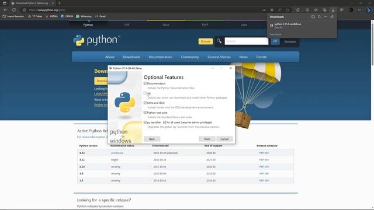The height and width of the screenshot is (210, 374).
Task: Open the Documentation navigation menu
Action: coord(161,57)
